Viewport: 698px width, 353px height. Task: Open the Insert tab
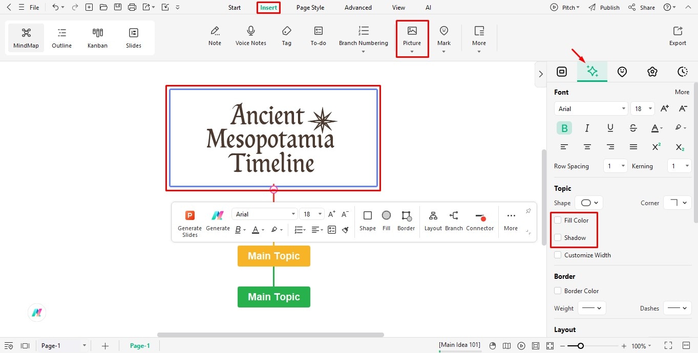click(x=268, y=8)
